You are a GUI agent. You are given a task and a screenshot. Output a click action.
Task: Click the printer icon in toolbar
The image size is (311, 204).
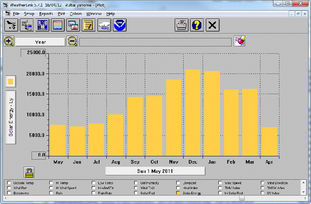[x=182, y=25]
